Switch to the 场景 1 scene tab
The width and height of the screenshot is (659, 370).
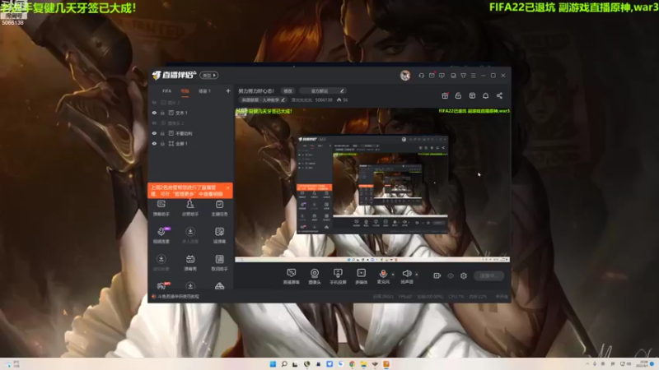(x=204, y=91)
